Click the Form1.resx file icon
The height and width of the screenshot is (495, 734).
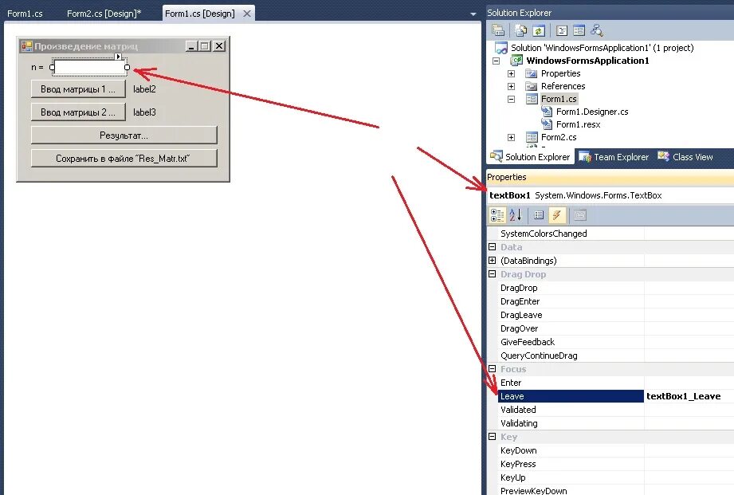click(x=546, y=124)
